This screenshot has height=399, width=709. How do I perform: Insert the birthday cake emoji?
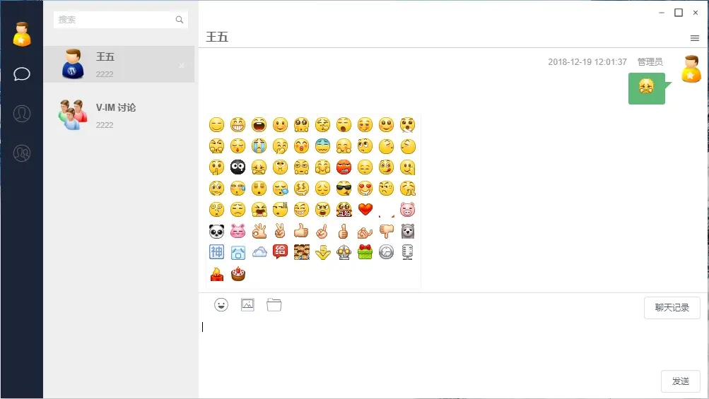click(238, 274)
